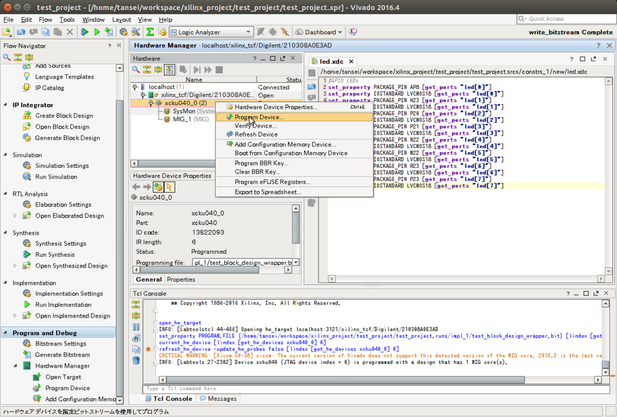Toggle the select-object pointer button in Hardware Device Properties
617x417 pixels.
[x=169, y=187]
